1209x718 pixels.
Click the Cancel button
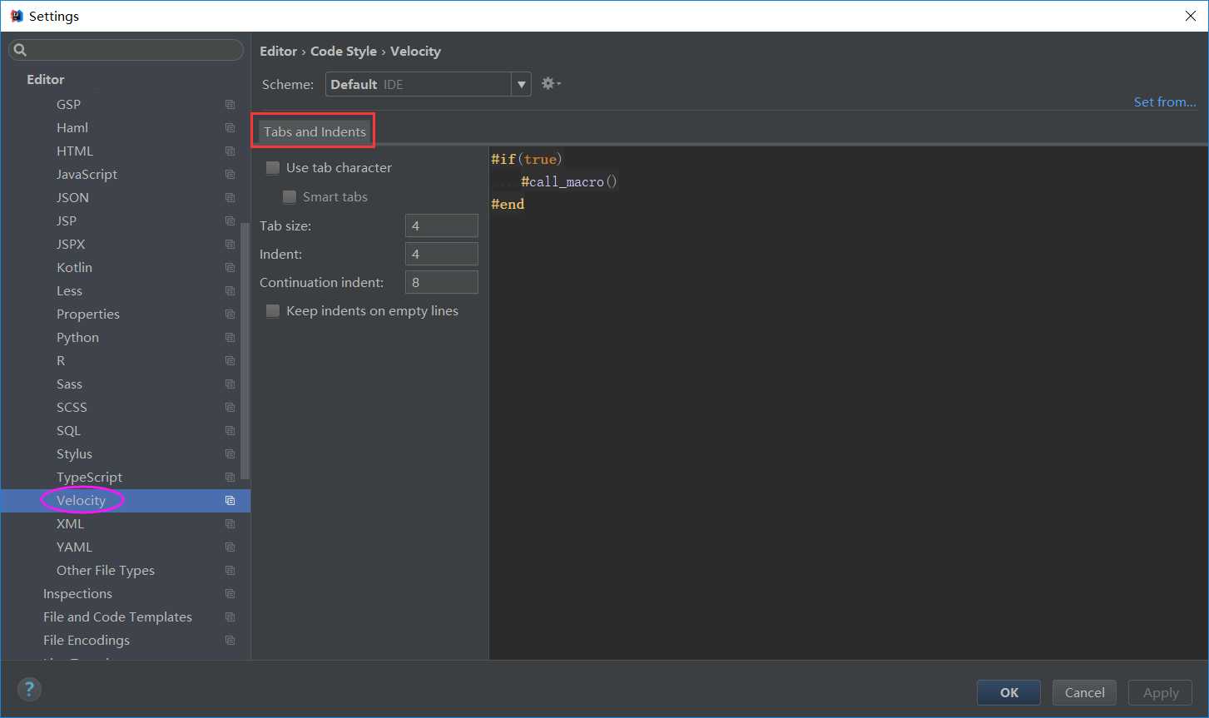pyautogui.click(x=1085, y=692)
